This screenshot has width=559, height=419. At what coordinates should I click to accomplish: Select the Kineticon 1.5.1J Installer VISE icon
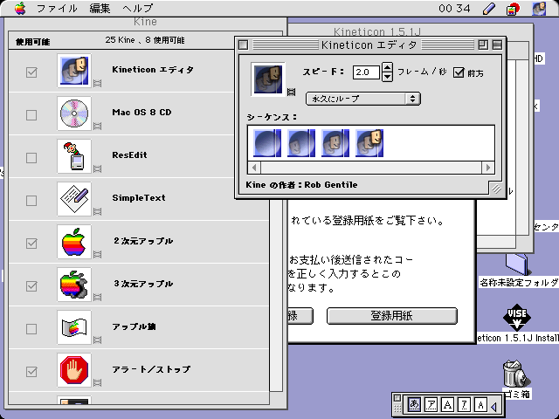pos(517,316)
